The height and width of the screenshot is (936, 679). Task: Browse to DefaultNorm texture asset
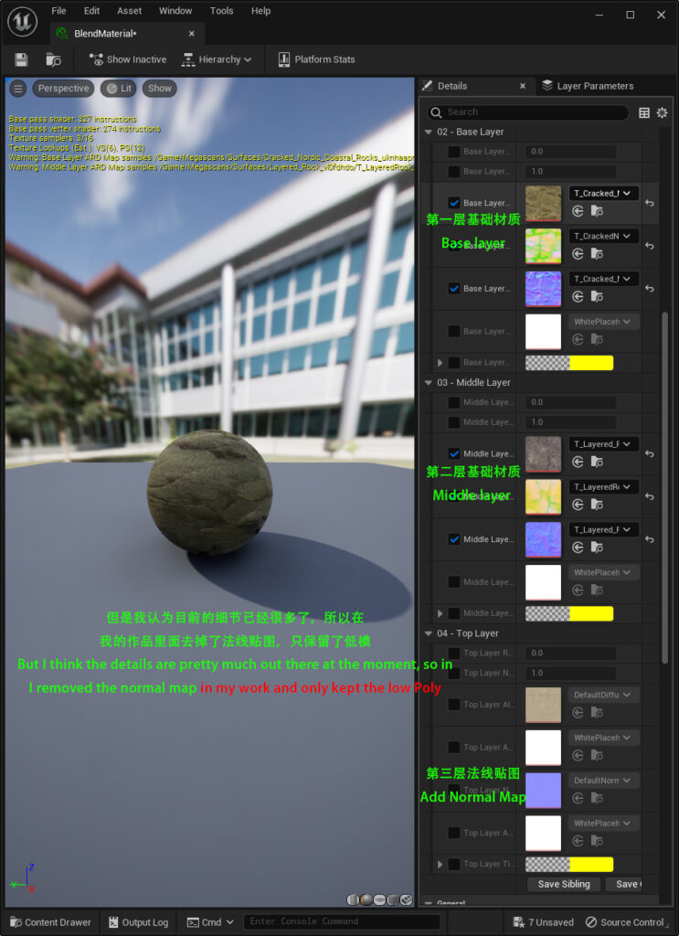click(x=597, y=797)
